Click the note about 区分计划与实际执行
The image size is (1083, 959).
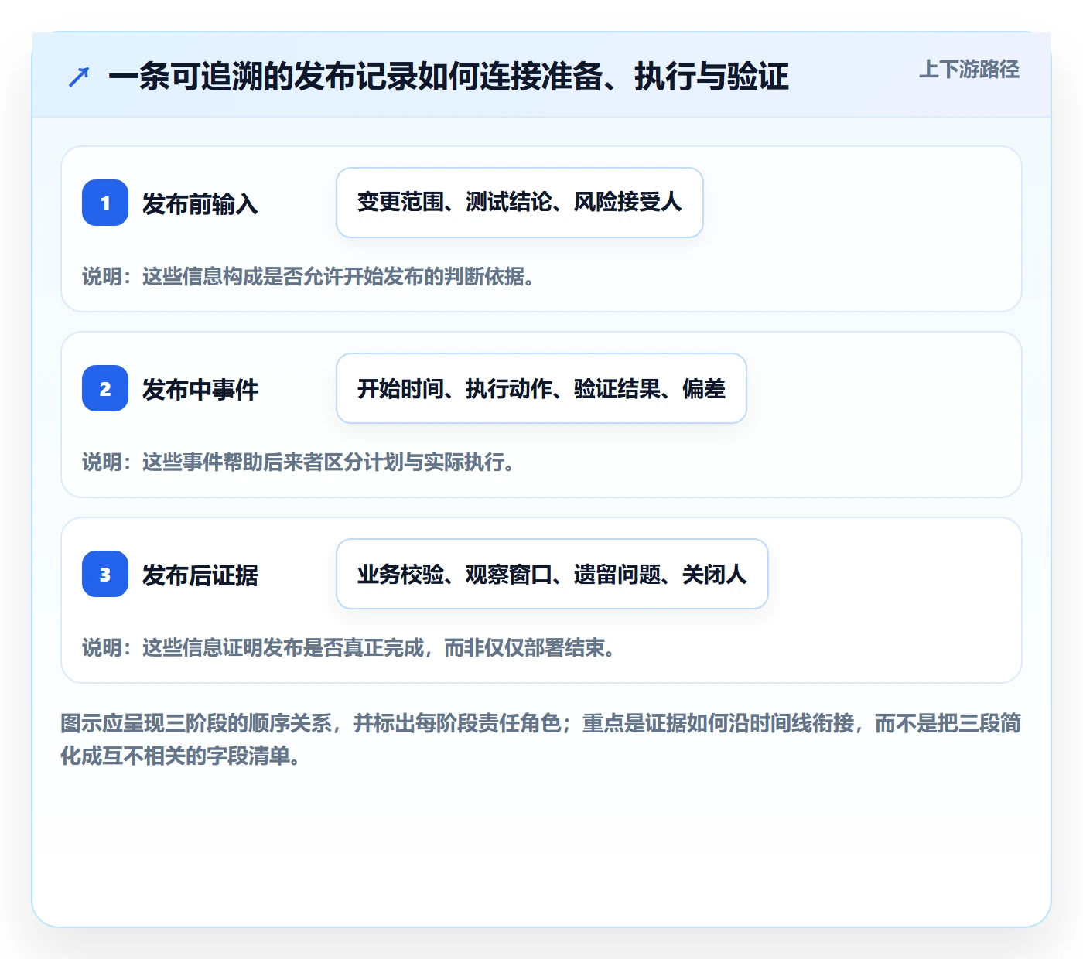pyautogui.click(x=299, y=462)
